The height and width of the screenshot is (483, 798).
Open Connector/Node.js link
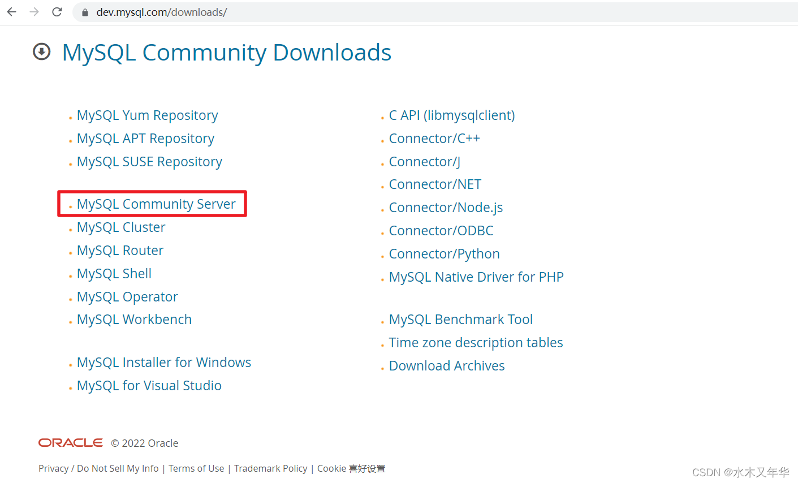pyautogui.click(x=446, y=208)
